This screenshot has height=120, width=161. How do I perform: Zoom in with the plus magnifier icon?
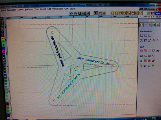click(x=112, y=13)
